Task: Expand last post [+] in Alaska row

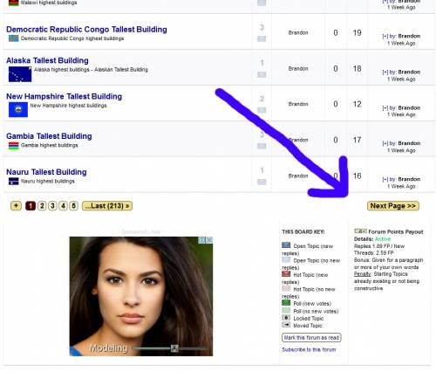Action: tap(385, 72)
